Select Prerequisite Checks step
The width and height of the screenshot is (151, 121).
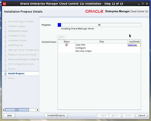[18, 31]
